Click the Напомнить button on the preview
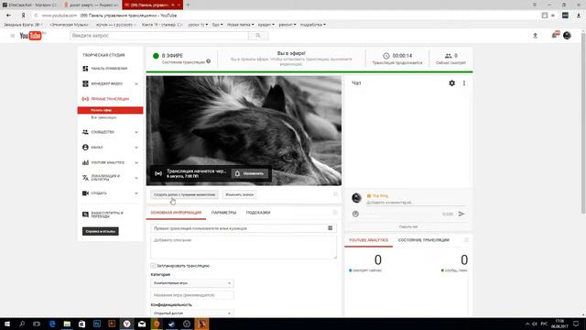 249,173
